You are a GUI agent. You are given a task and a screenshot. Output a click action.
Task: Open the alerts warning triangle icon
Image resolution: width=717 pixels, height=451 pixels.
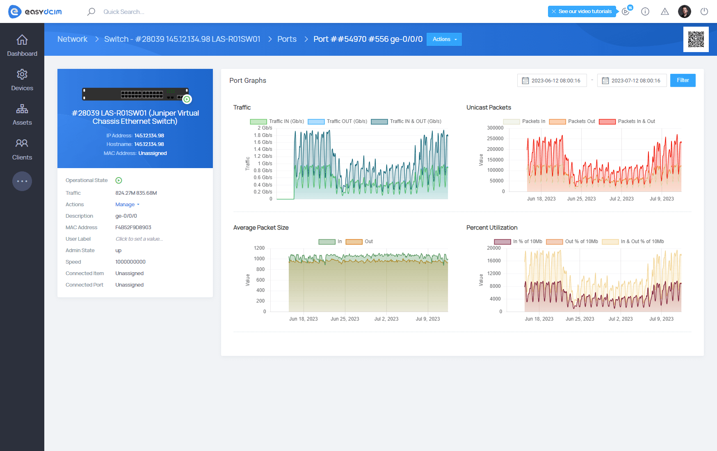point(665,11)
